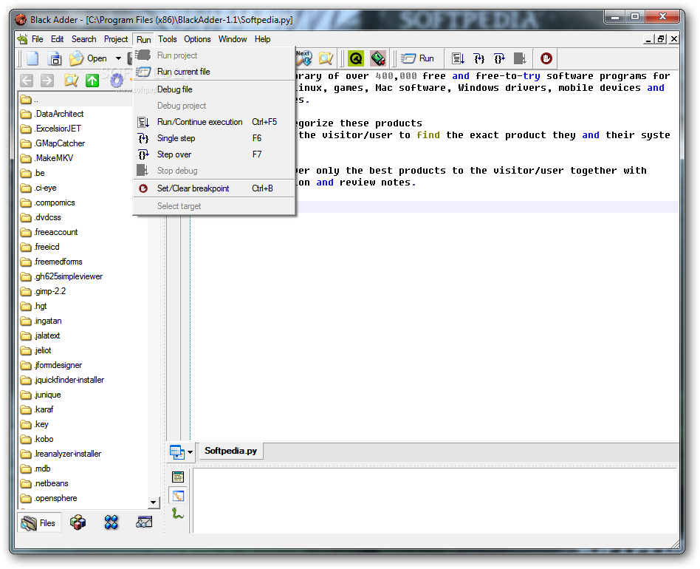Click the New file toolbar icon
This screenshot has width=700, height=569.
pyautogui.click(x=32, y=58)
